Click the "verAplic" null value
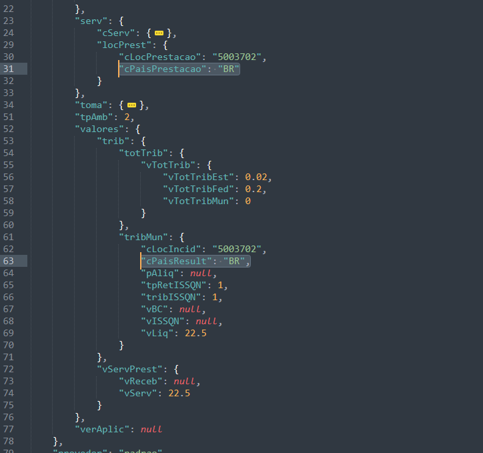 151,429
